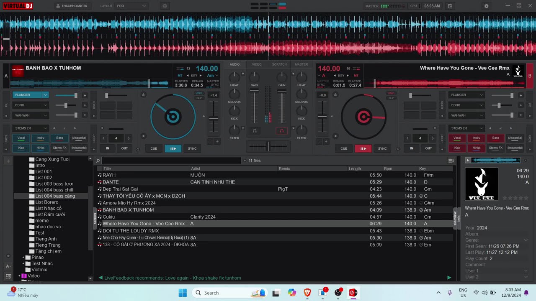536x301 pixels.
Task: Open the PRO layout dropdown
Action: (131, 6)
